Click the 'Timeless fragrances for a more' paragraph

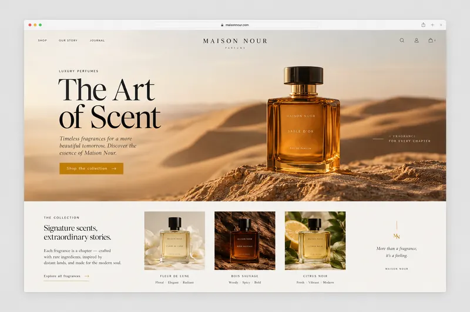[x=98, y=146]
